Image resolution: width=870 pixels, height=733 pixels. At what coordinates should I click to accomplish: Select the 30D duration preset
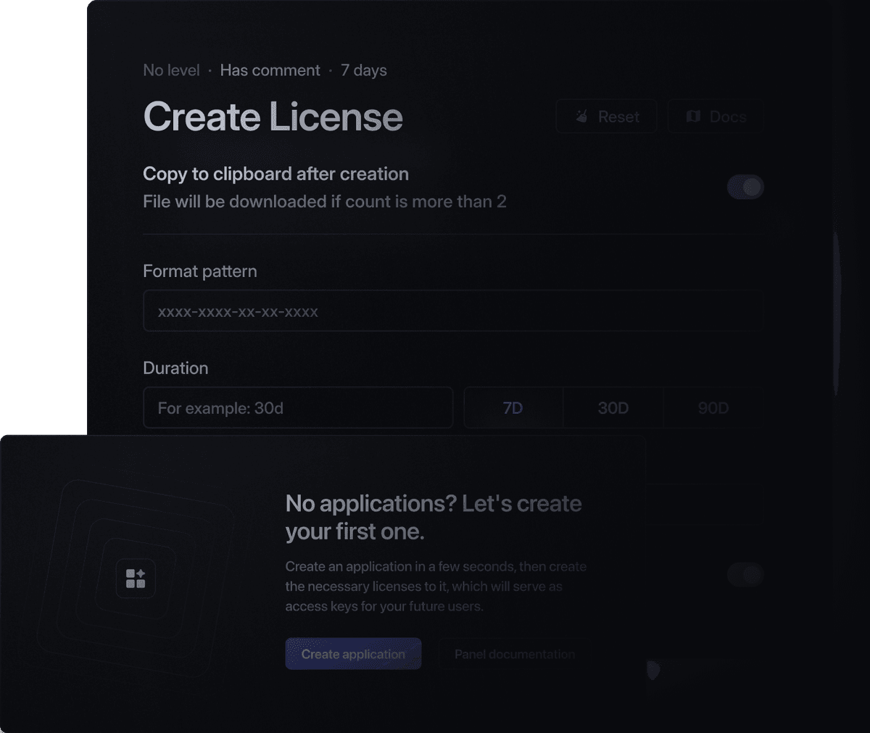tap(613, 408)
